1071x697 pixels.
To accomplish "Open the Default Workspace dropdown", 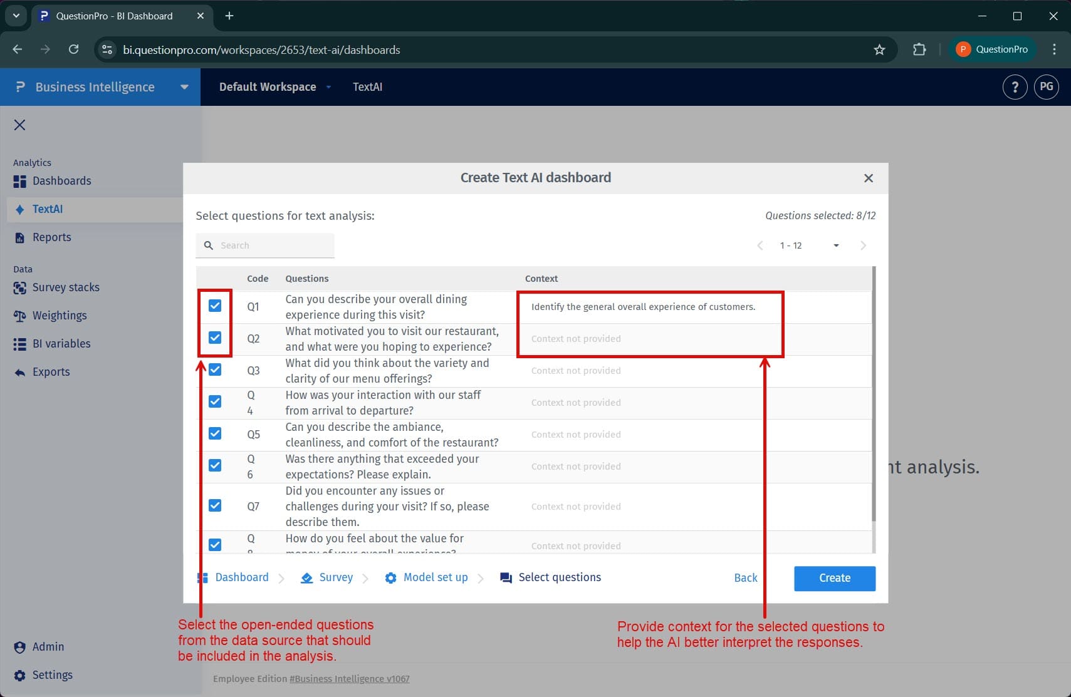I will (x=328, y=87).
